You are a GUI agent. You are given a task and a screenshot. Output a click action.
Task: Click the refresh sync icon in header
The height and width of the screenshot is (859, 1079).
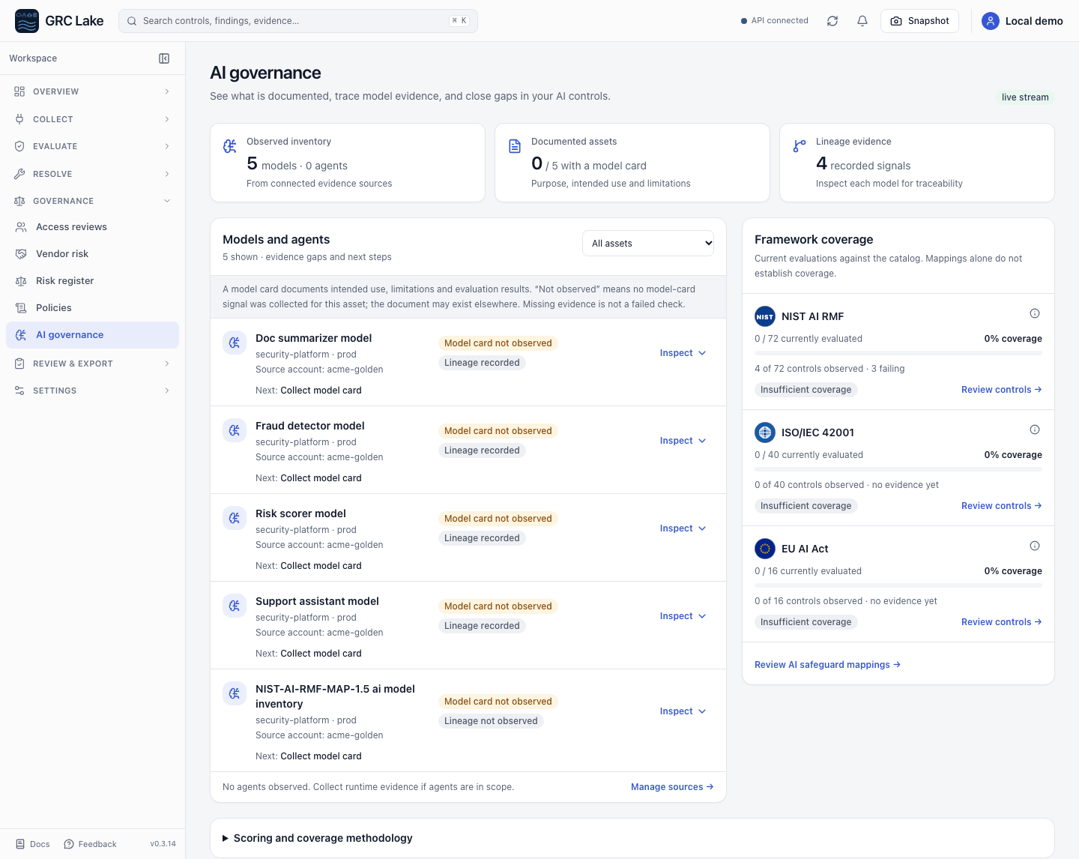point(832,21)
